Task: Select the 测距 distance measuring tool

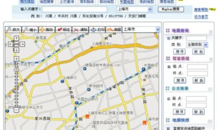Action: 114,30
